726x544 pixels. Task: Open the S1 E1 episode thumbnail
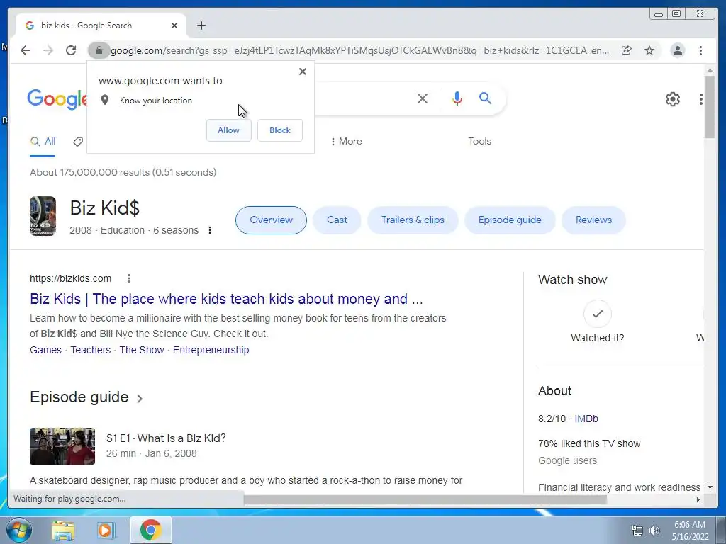62,446
